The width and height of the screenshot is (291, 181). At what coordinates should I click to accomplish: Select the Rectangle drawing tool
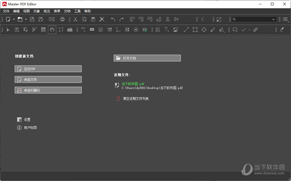pos(195,30)
